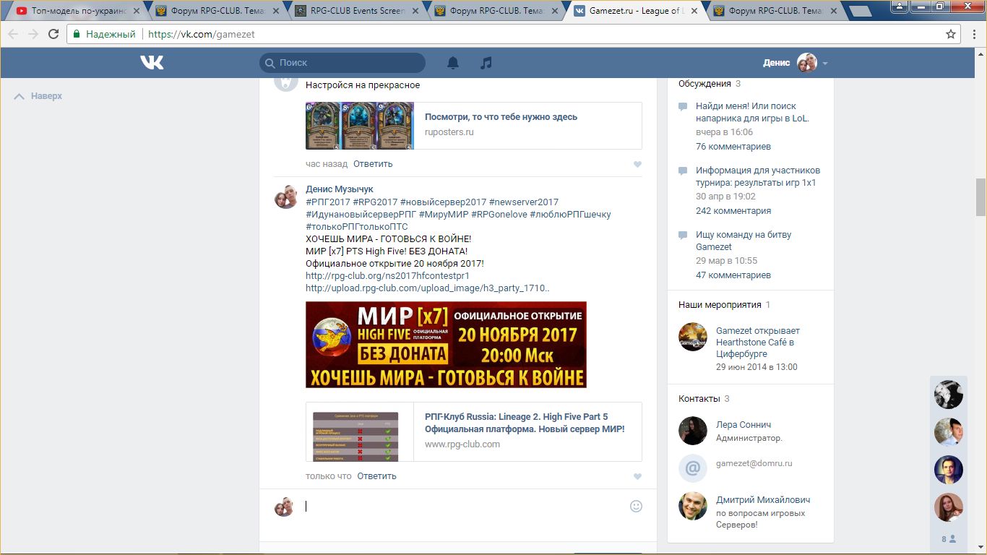Screen dimensions: 987x555
Task: Click the page vertical scrollbar thumb
Action: point(980,197)
